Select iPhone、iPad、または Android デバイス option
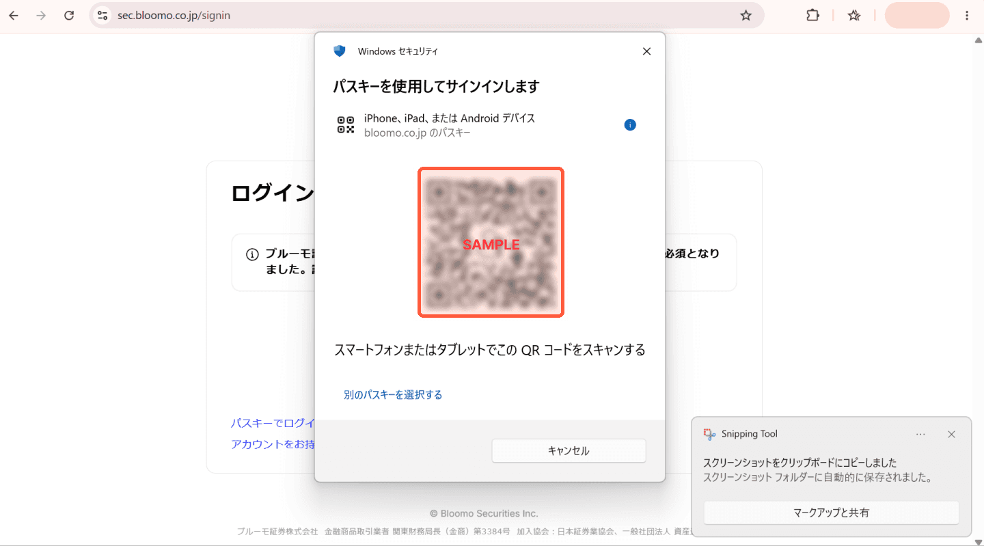 [x=450, y=118]
